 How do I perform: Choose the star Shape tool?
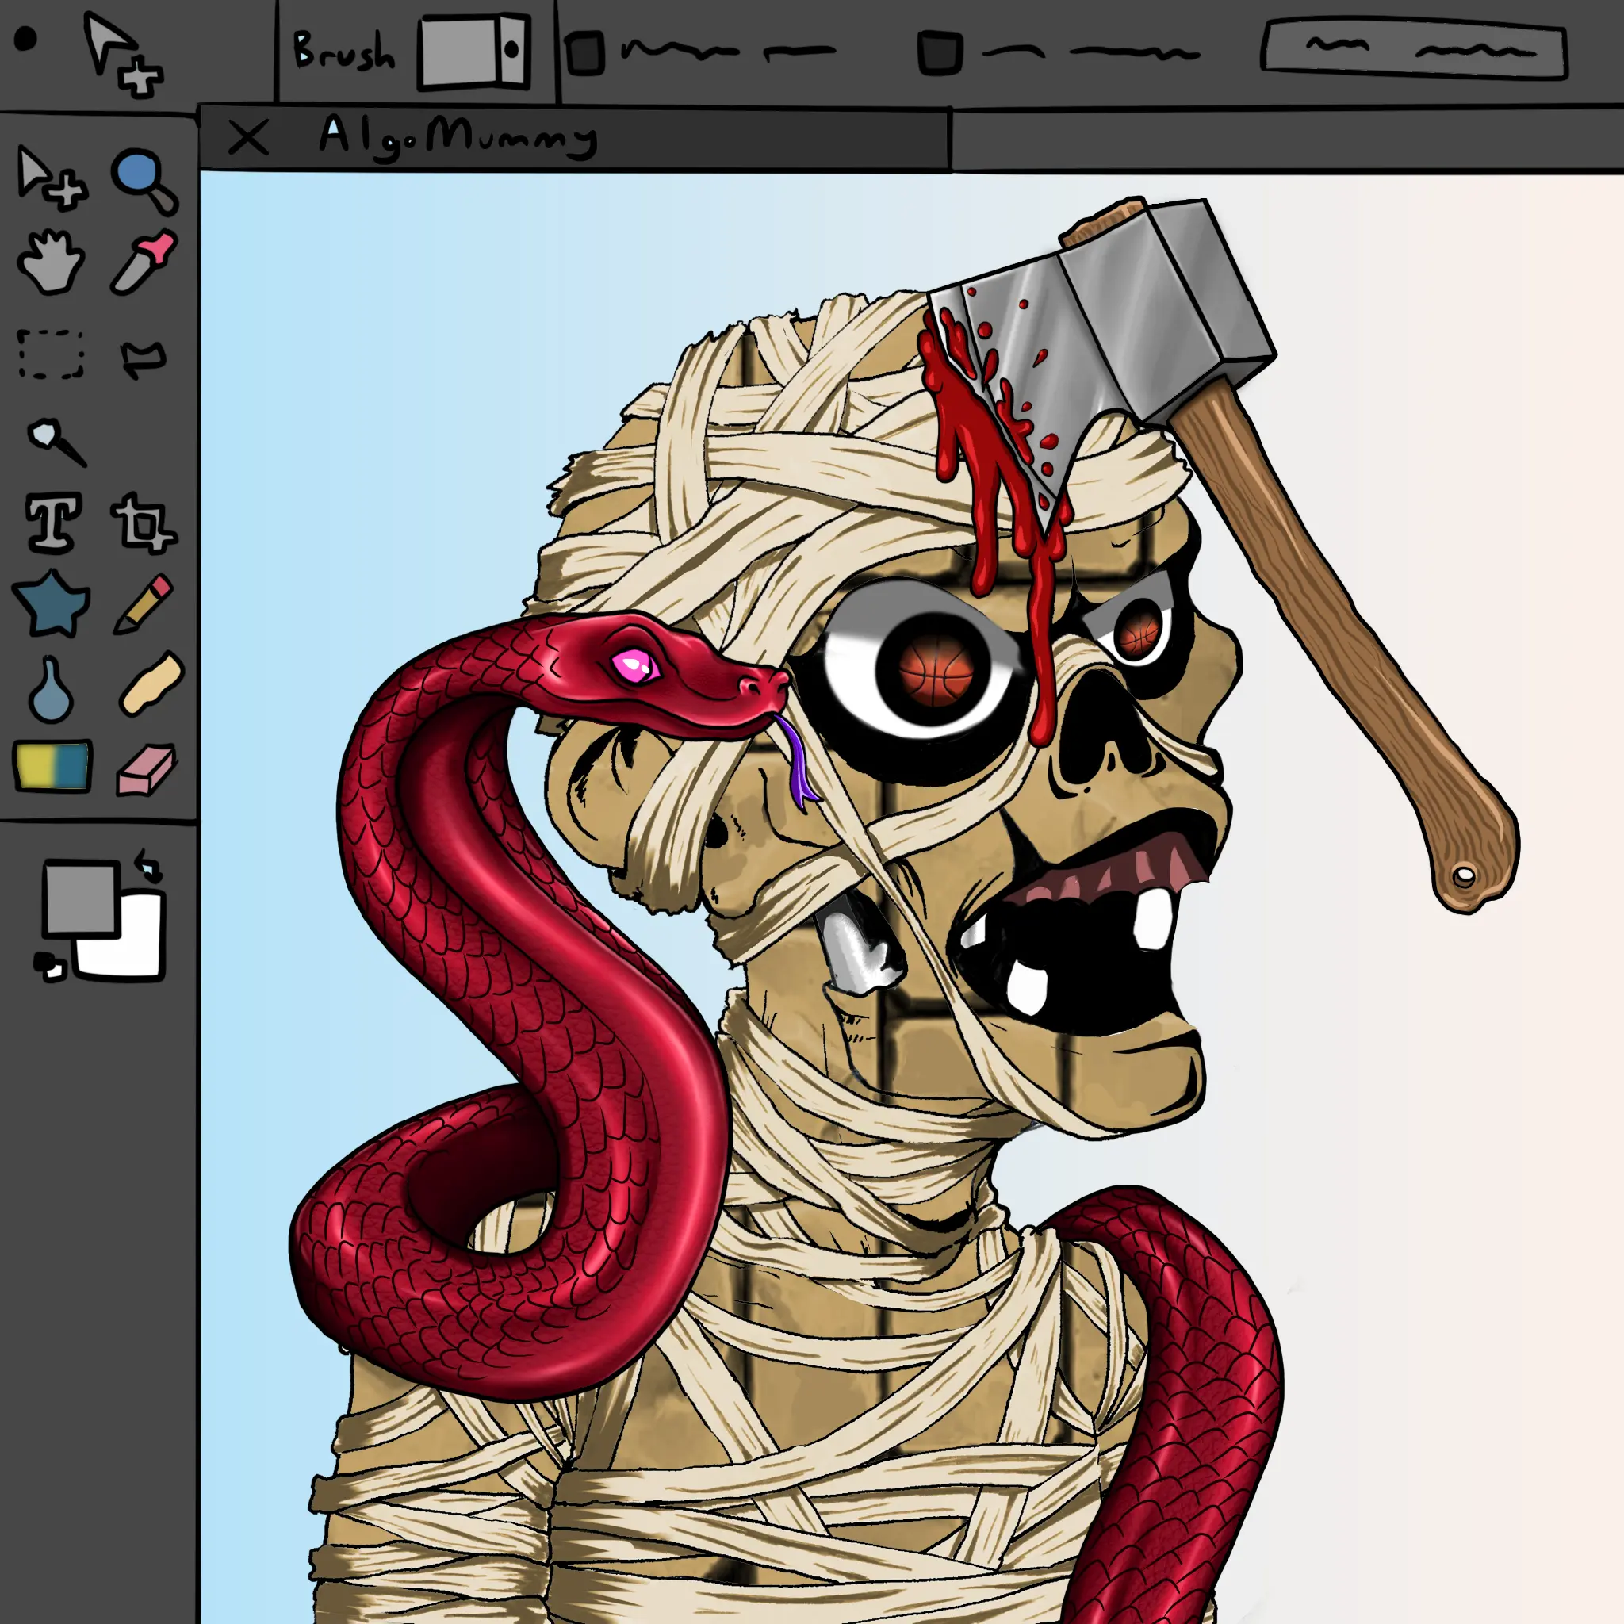click(52, 603)
